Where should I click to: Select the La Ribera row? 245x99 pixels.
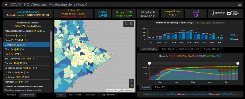pos(26,77)
